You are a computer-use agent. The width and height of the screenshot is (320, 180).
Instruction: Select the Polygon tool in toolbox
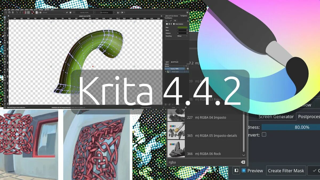click(x=5, y=38)
